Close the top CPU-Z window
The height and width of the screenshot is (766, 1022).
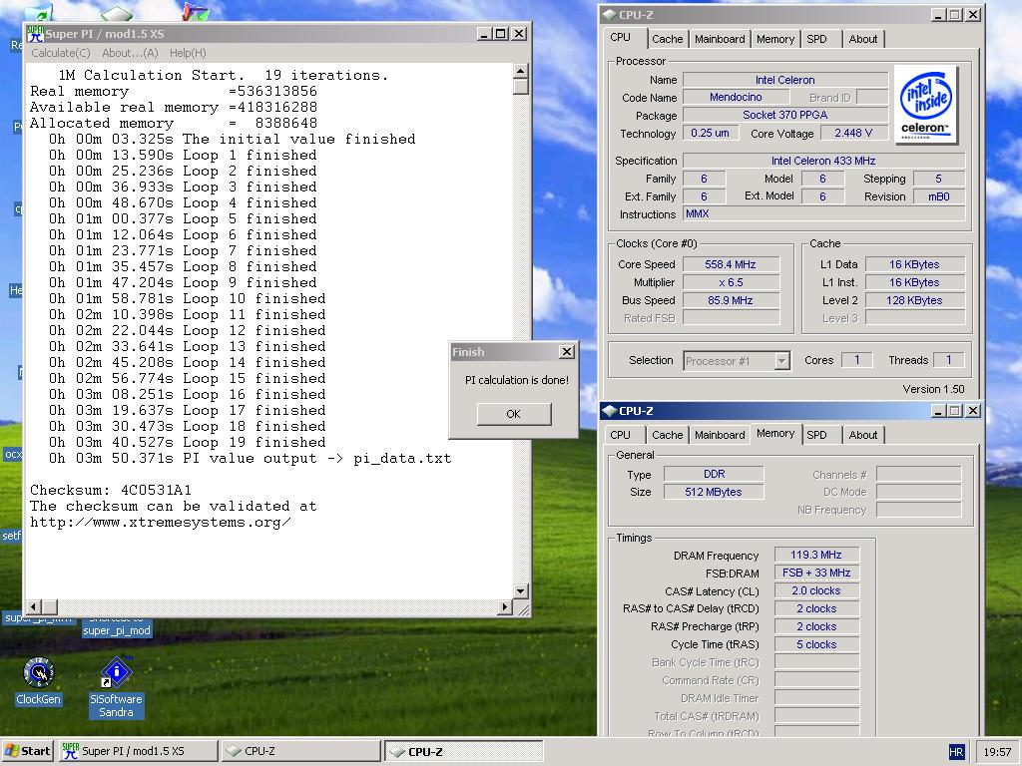coord(973,14)
